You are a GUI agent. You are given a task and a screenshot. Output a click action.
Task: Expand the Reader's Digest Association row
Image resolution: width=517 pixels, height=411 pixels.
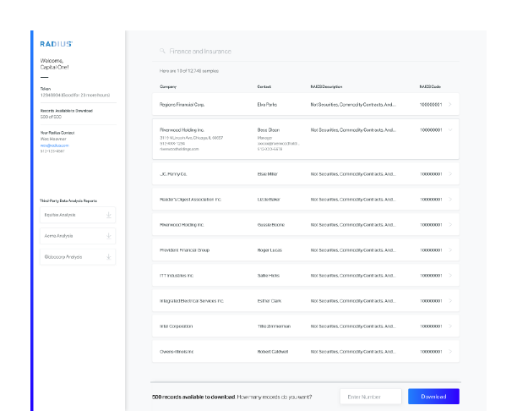450,200
